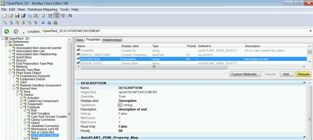
Task: Collapse the Device tree node
Action: pos(17,95)
